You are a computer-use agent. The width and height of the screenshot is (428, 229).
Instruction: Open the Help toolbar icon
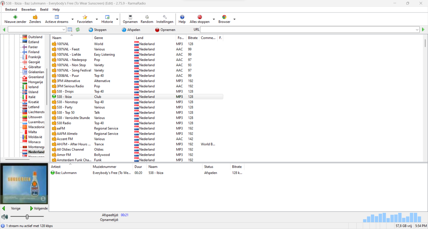coord(182,19)
